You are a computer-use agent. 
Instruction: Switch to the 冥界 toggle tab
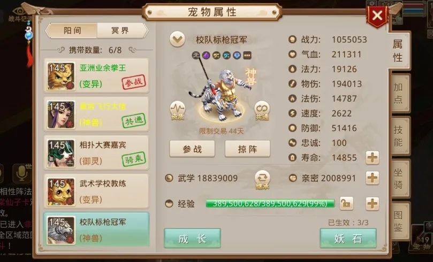[x=120, y=30]
